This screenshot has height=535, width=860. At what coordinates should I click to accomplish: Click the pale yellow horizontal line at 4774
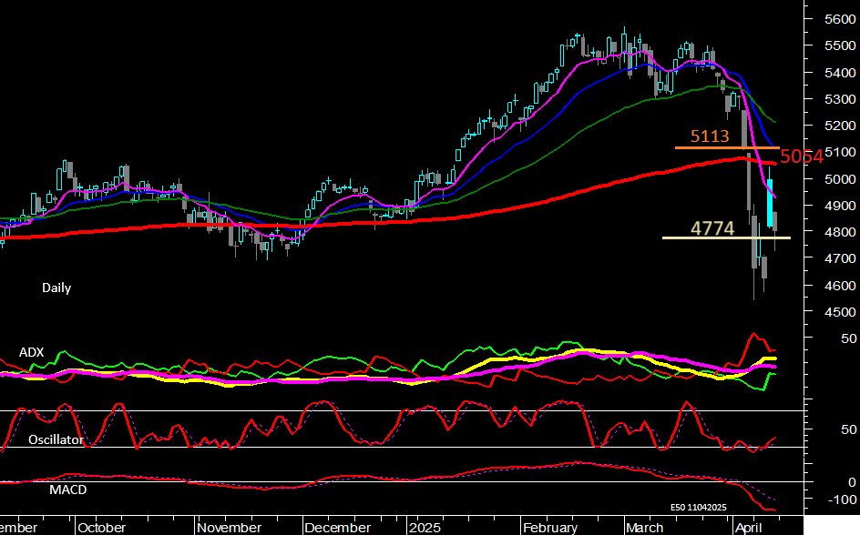pyautogui.click(x=726, y=237)
